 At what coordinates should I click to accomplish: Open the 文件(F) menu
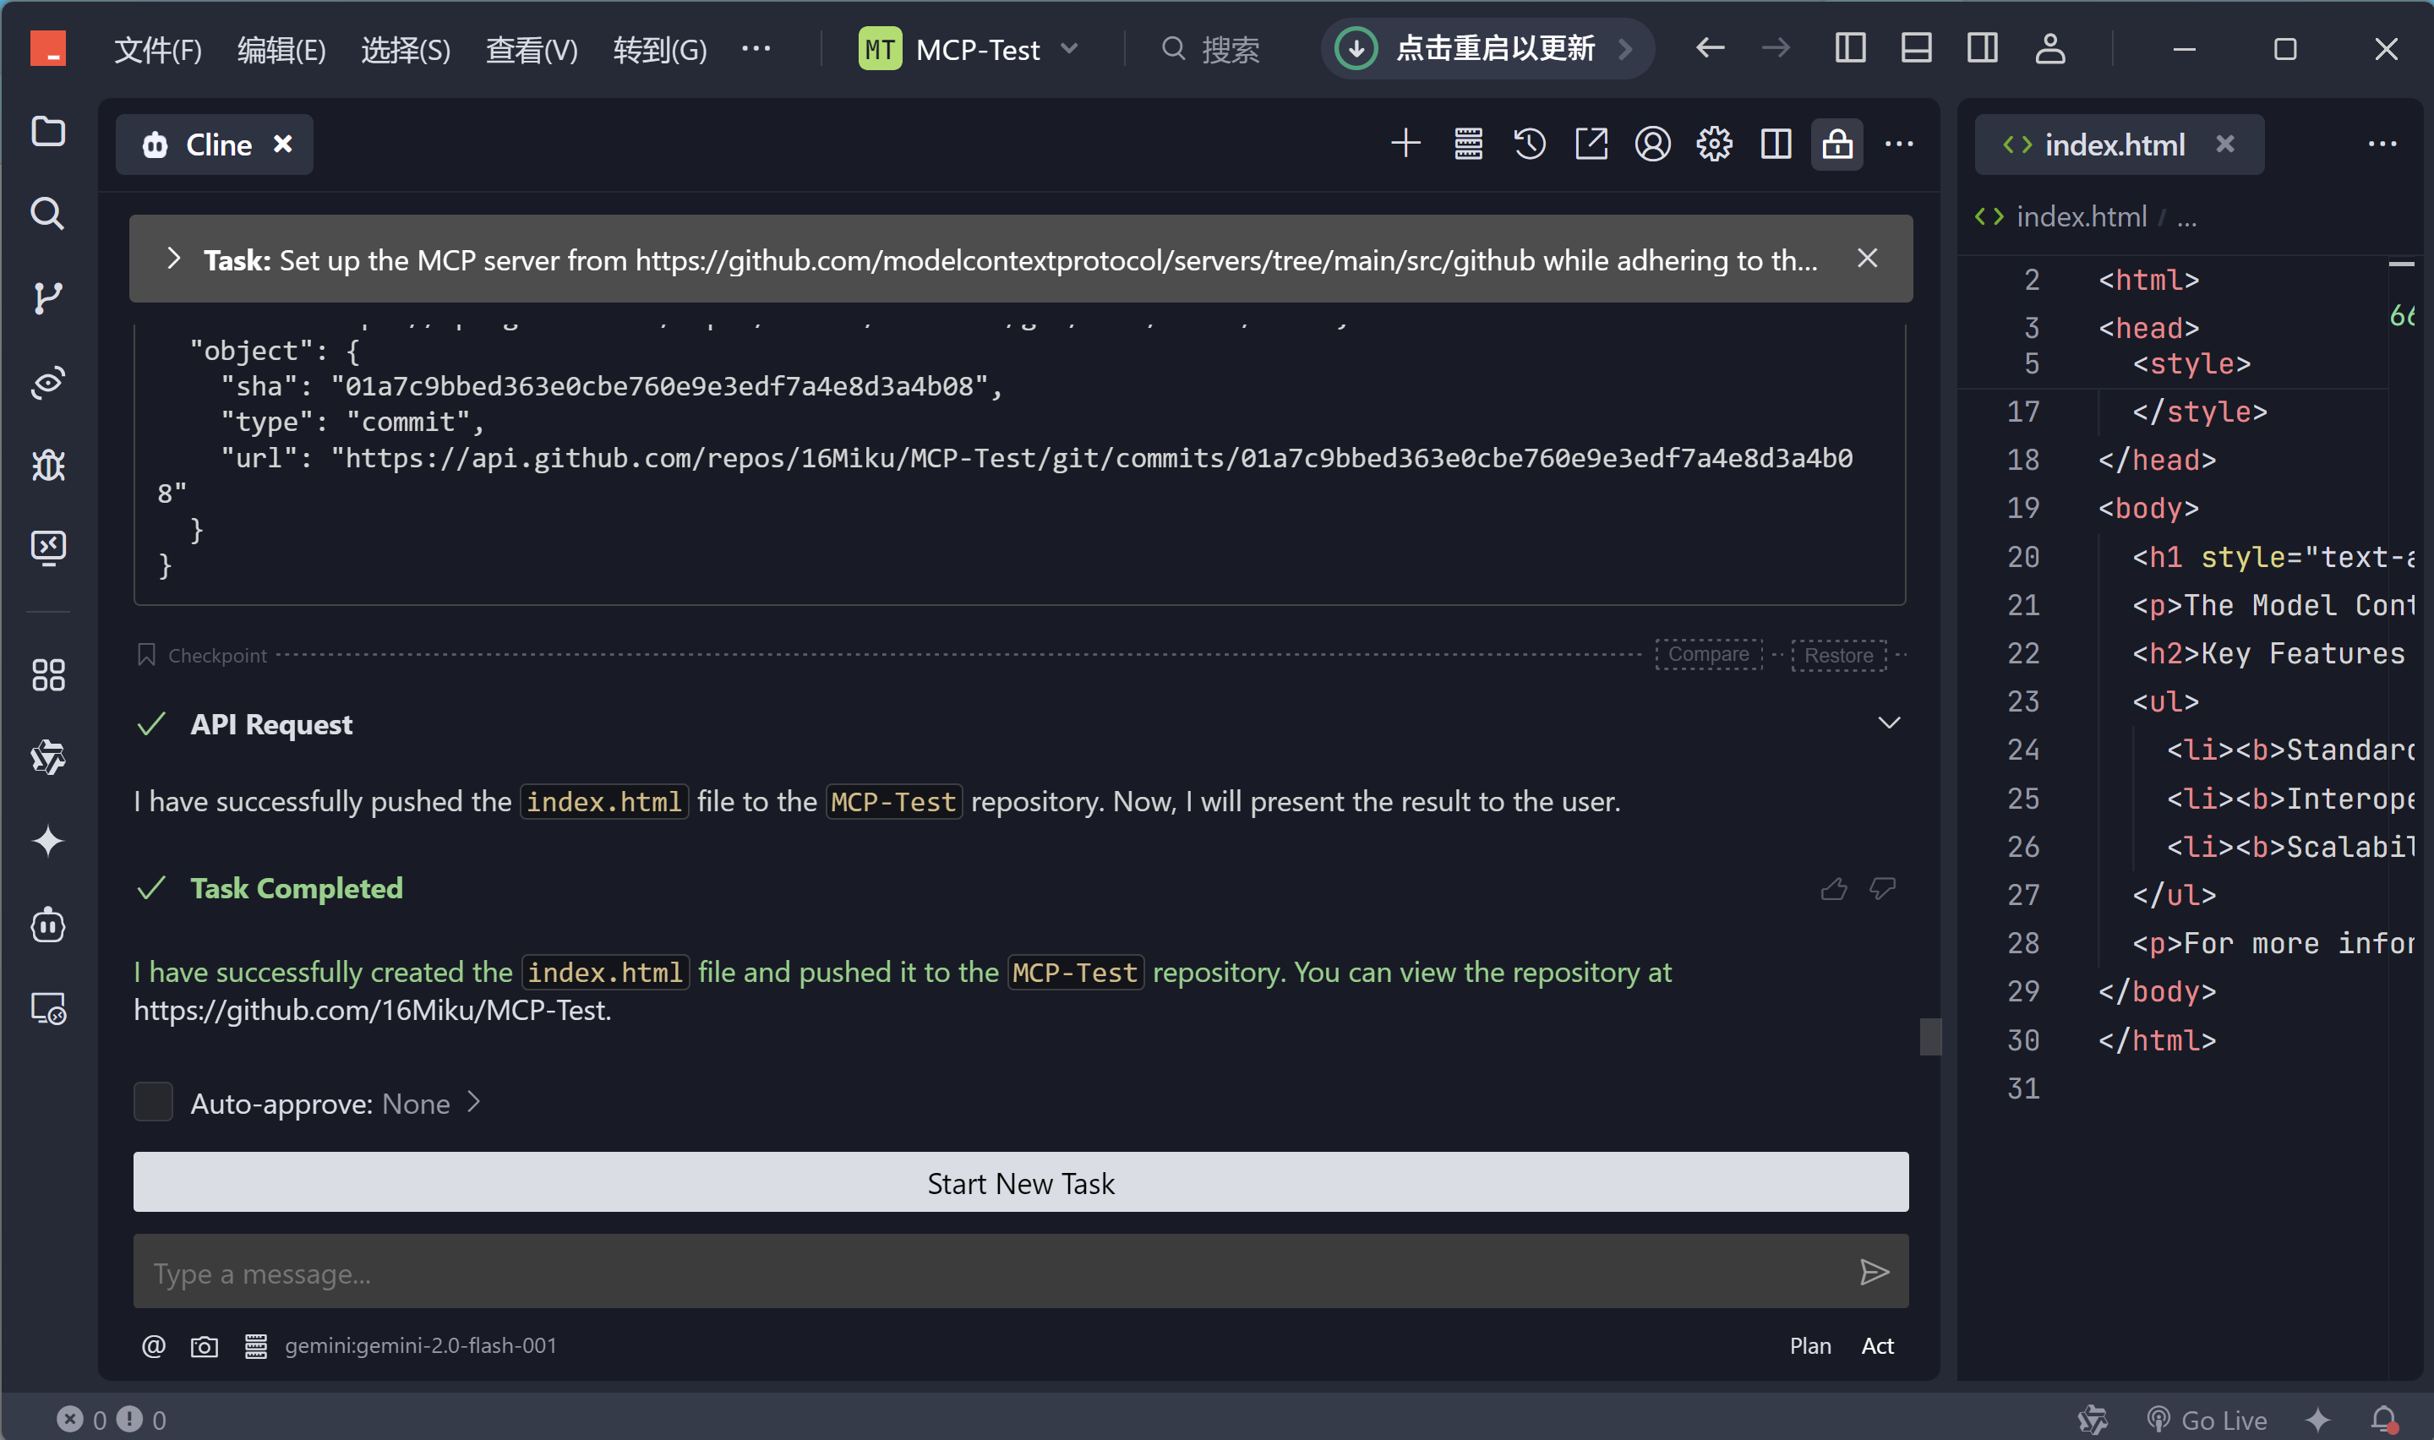[x=158, y=48]
